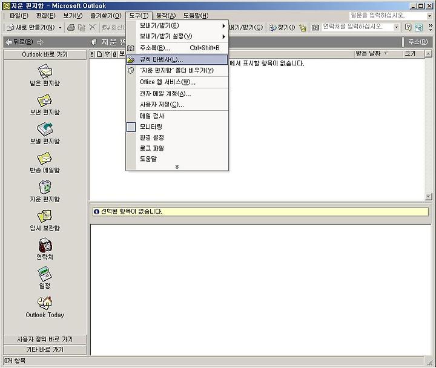Viewport: 436px width, 368px height.
Task: Click the 사용자 정의 바로 가기 group button
Action: [x=45, y=339]
